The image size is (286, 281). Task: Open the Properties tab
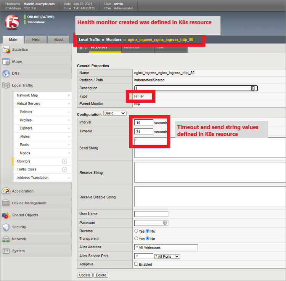[105, 48]
